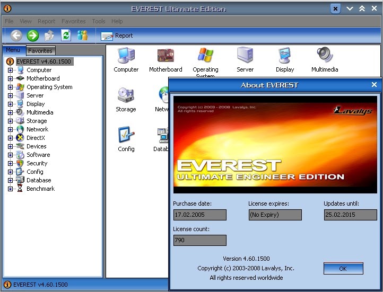Select the Software tree entry

pyautogui.click(x=38, y=155)
